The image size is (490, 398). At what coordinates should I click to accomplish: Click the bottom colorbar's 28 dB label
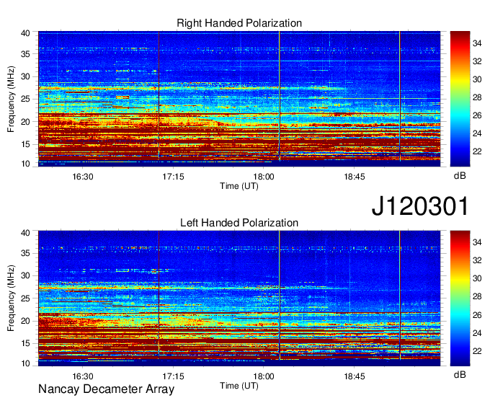pyautogui.click(x=477, y=297)
